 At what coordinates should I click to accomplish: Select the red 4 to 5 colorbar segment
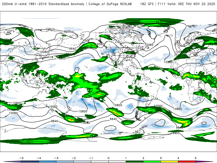pyautogui.click(x=187, y=162)
